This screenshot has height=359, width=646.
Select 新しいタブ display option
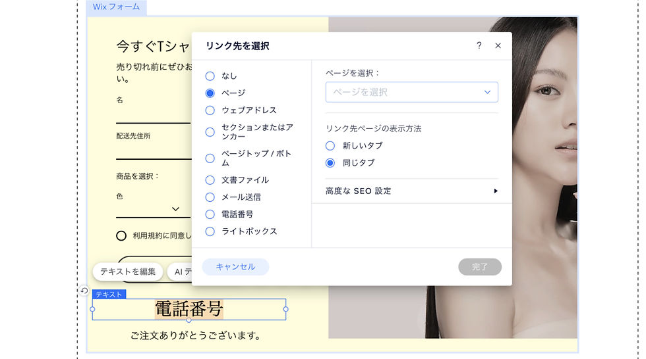(x=330, y=146)
